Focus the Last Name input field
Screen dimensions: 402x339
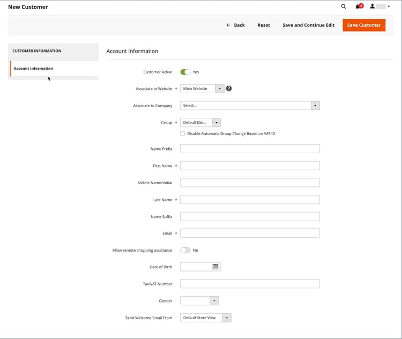point(250,200)
